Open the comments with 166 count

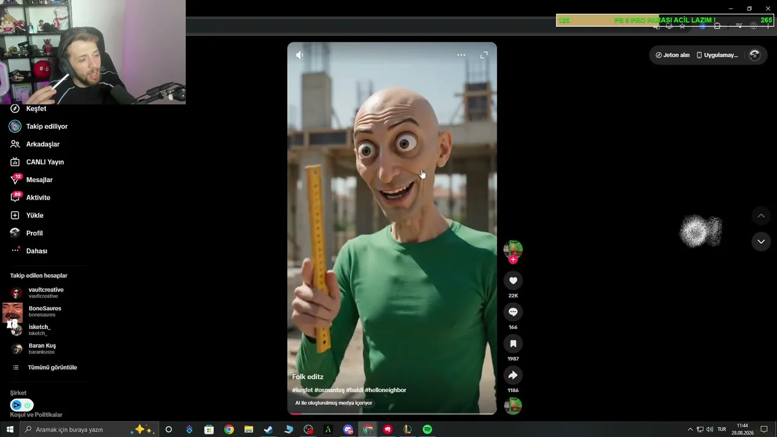513,312
